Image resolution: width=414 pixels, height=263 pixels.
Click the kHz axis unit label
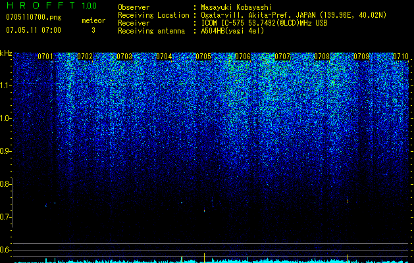coord(6,53)
